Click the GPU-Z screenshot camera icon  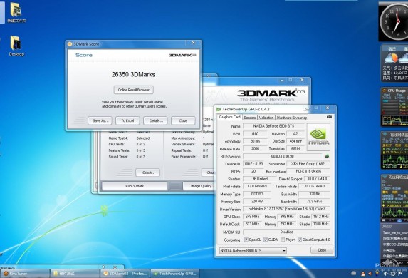click(329, 117)
